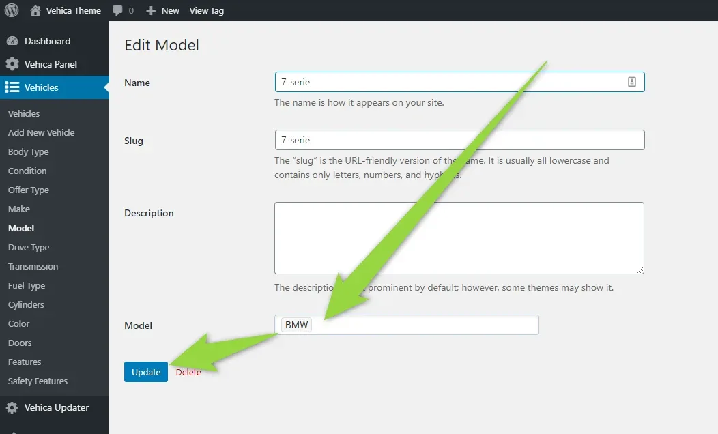Open Features in the sidebar

[25, 362]
